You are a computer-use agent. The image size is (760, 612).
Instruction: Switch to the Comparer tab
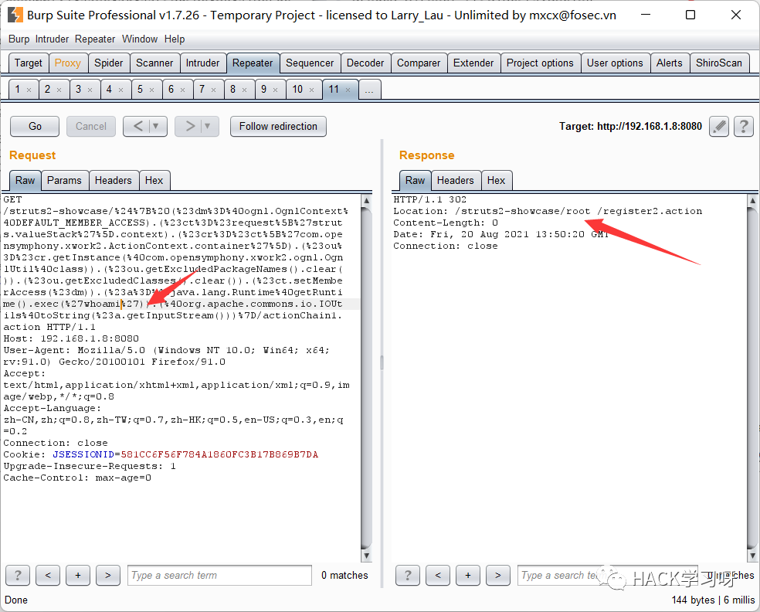point(419,63)
